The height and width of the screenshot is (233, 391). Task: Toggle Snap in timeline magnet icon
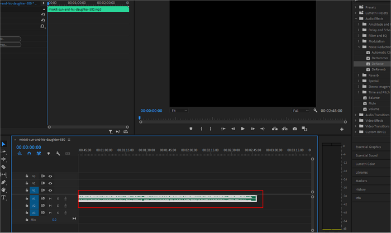pyautogui.click(x=29, y=154)
